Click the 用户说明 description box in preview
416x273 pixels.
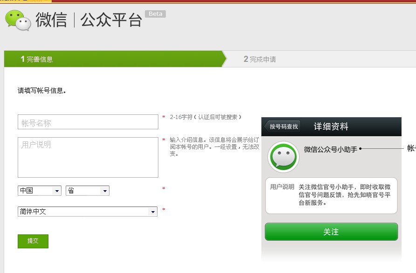[331, 195]
